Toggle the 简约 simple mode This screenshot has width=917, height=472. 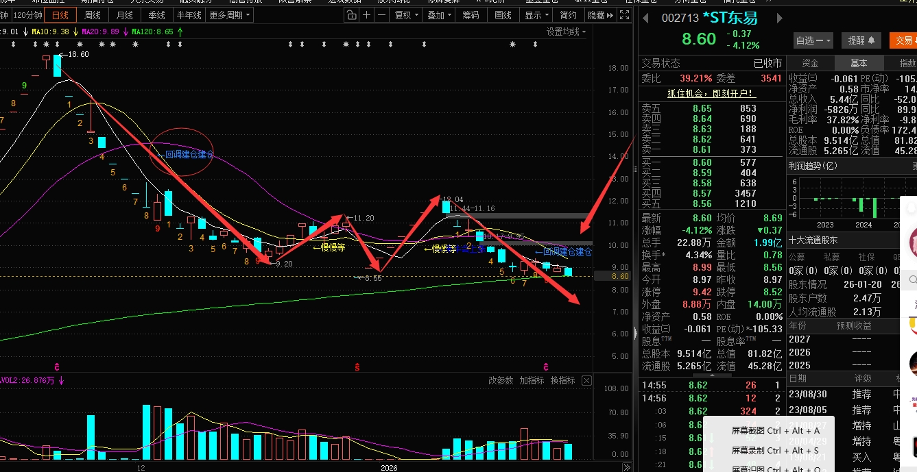[x=568, y=15]
